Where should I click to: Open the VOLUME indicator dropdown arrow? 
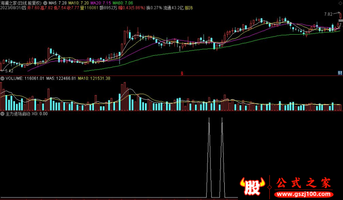pos(3,78)
